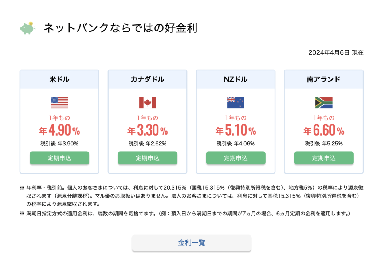Screen dimensions: 373x265
Task: Click the 年5.10% NZ dollar rate
Action: pos(236,130)
